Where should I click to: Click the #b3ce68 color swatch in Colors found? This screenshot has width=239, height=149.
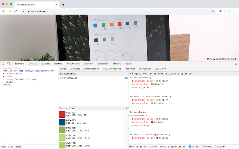coord(62,145)
